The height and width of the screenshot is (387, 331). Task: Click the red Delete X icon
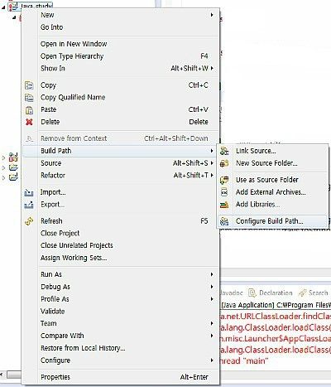(x=29, y=122)
